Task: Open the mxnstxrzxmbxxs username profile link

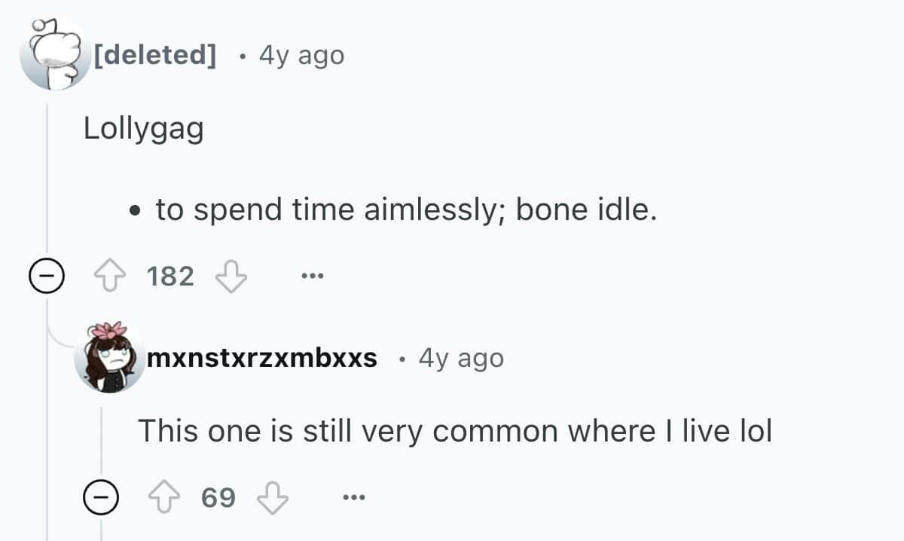Action: click(262, 358)
